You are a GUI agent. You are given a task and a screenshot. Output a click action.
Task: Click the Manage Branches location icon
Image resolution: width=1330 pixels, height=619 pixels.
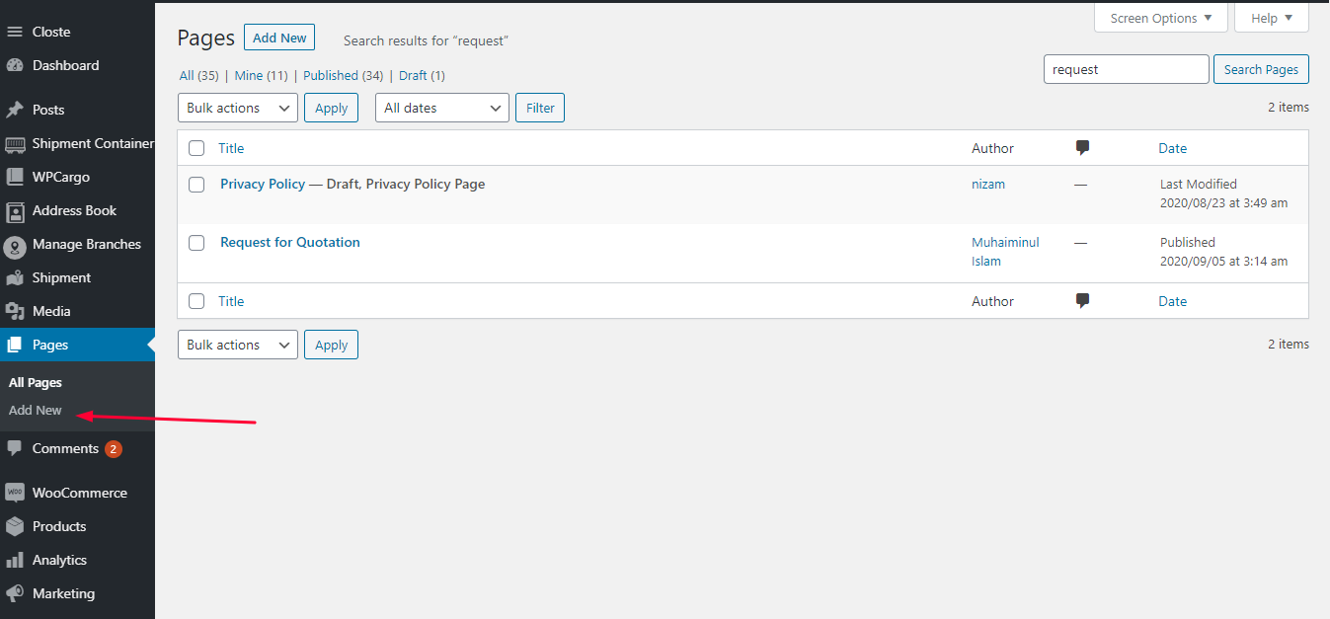tap(15, 245)
